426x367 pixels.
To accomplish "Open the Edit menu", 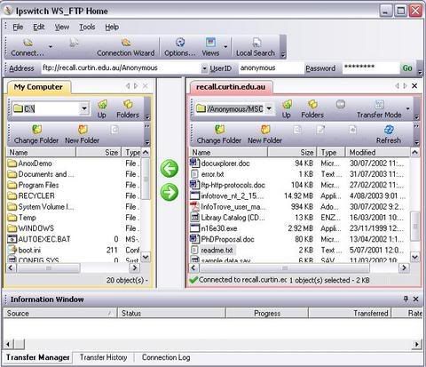I will [x=39, y=27].
